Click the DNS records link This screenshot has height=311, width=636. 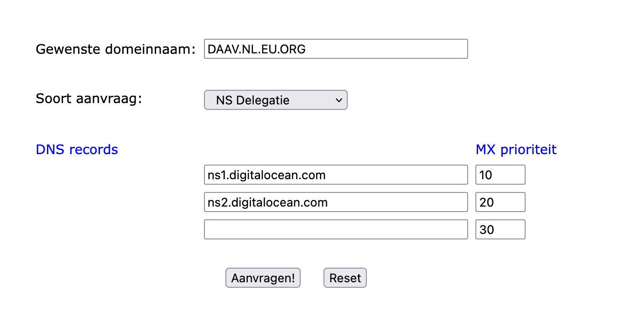pos(76,149)
